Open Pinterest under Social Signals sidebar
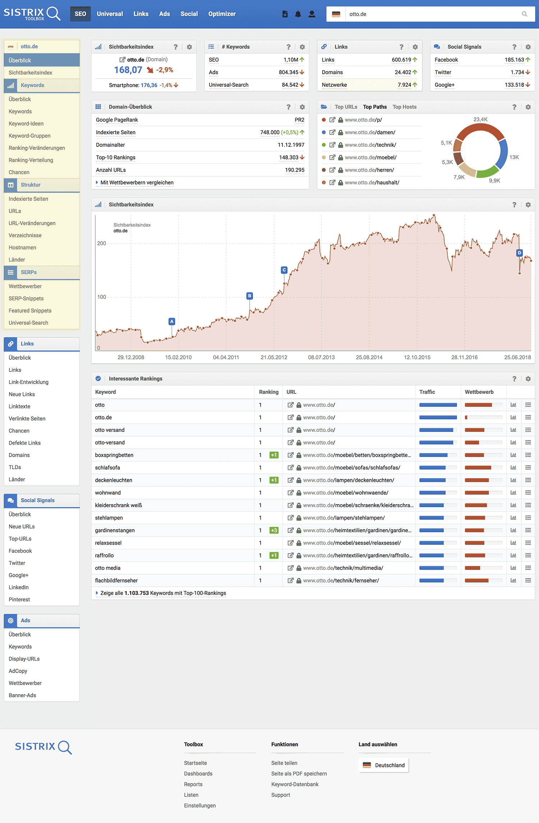This screenshot has width=539, height=823. pyautogui.click(x=19, y=600)
